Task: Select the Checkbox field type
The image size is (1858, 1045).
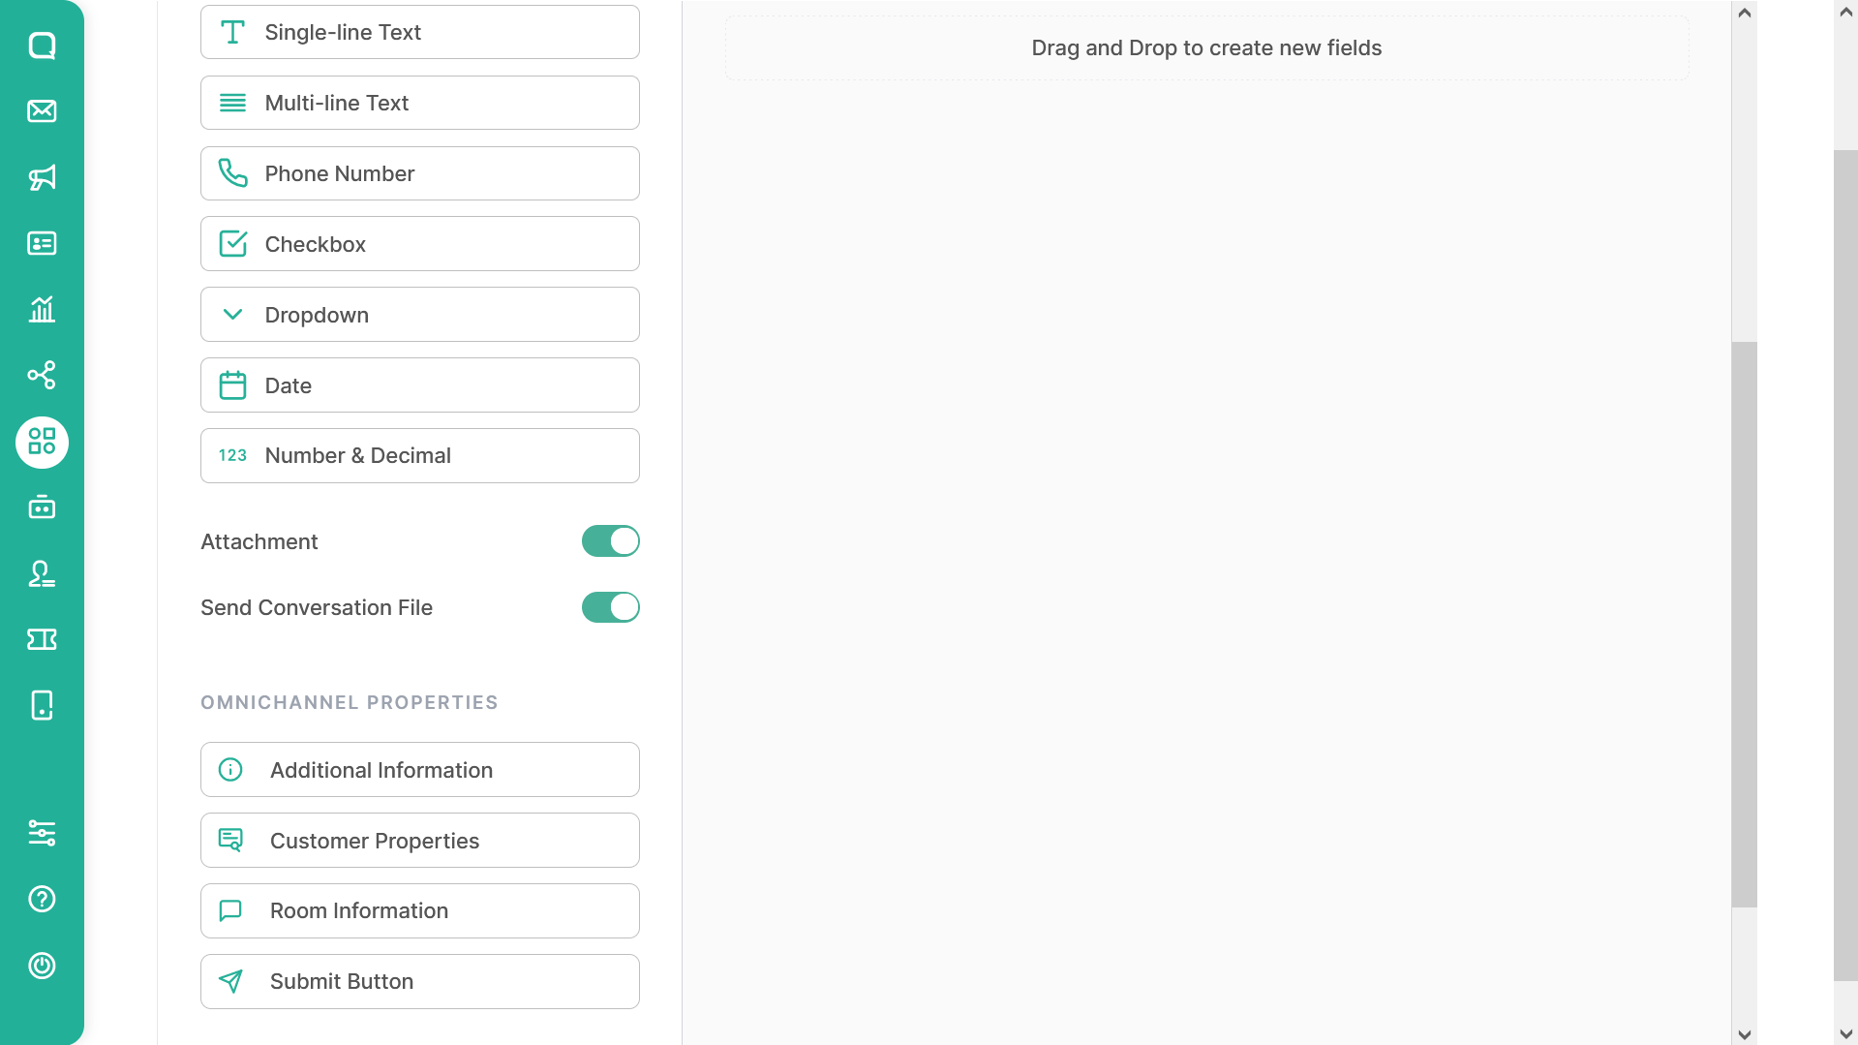Action: pos(420,244)
